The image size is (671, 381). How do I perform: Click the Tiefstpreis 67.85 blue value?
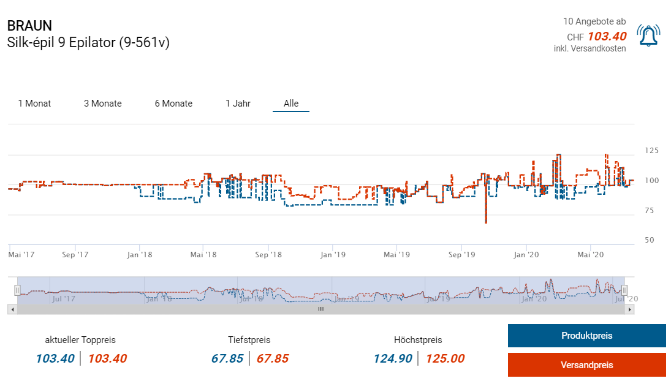(x=227, y=358)
